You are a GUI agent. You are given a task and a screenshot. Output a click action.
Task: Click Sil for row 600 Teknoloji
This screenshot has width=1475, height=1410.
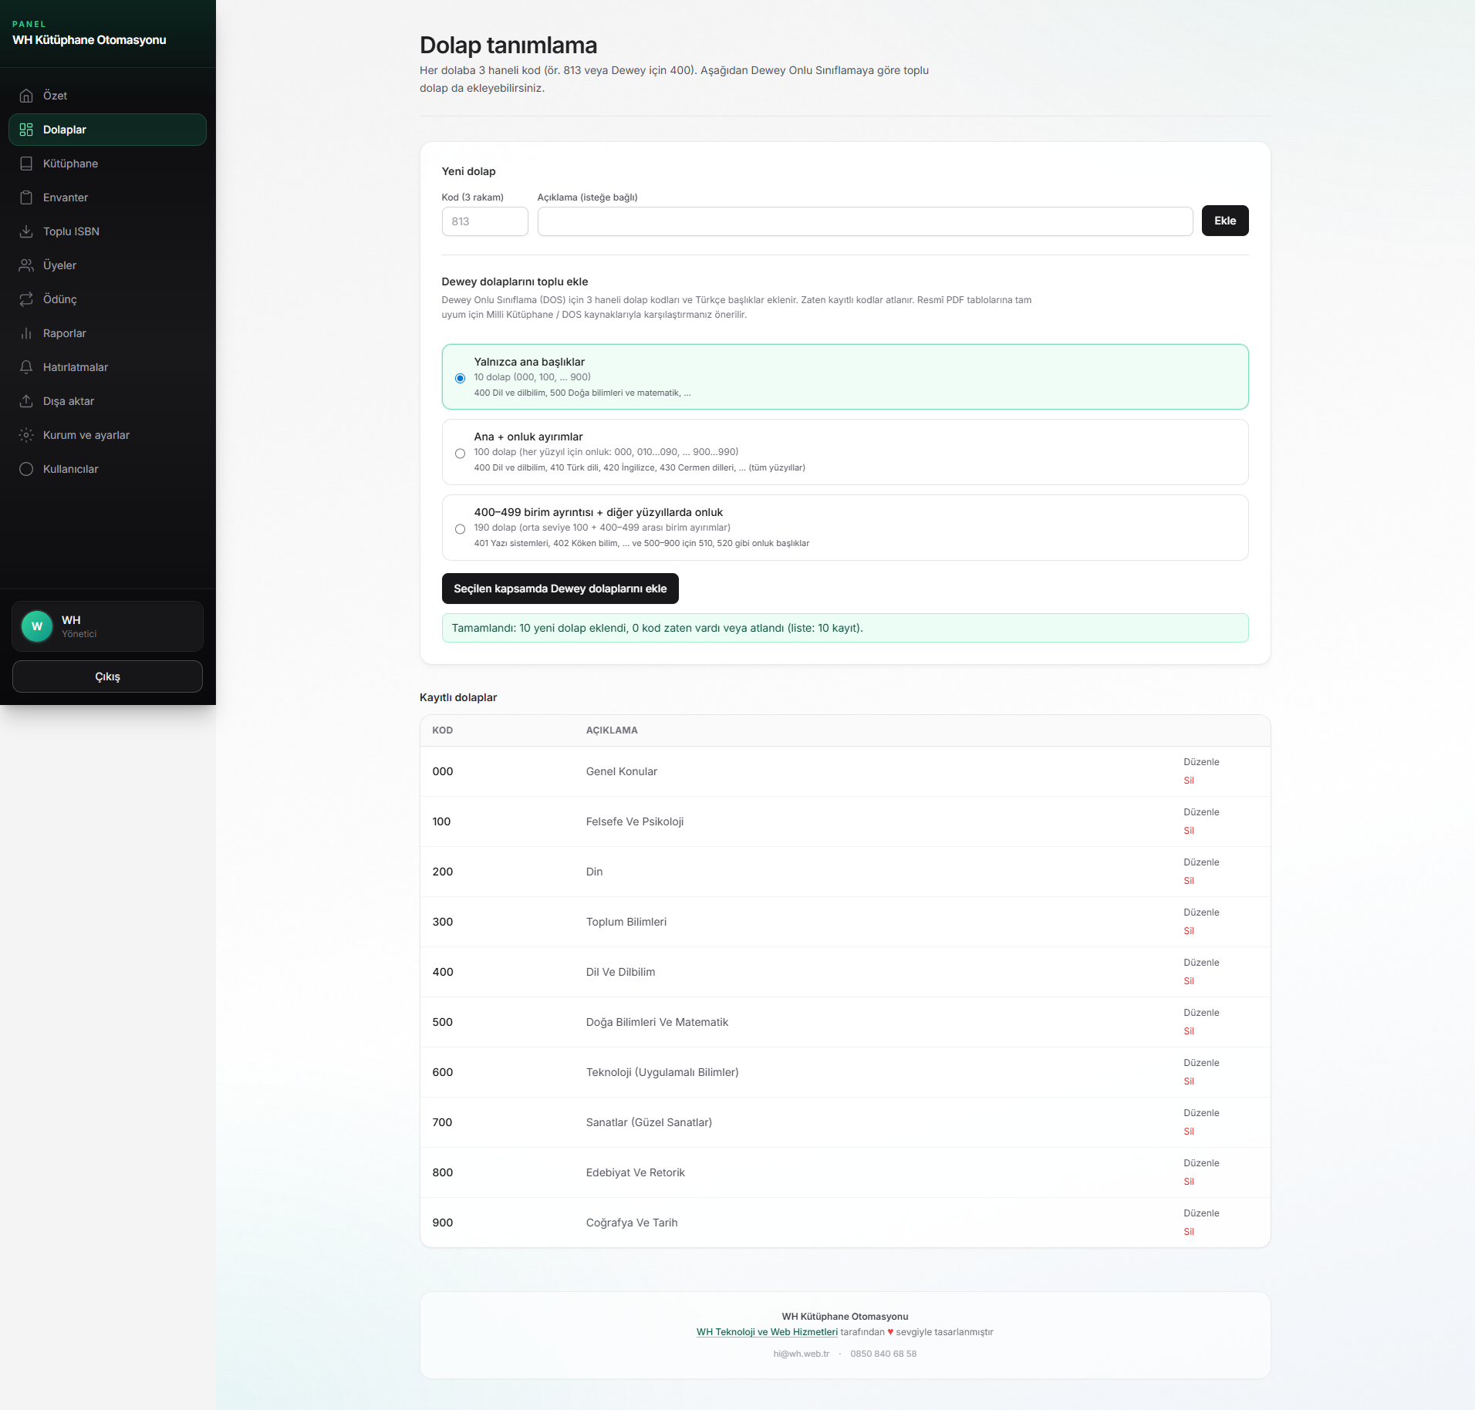[1189, 1081]
